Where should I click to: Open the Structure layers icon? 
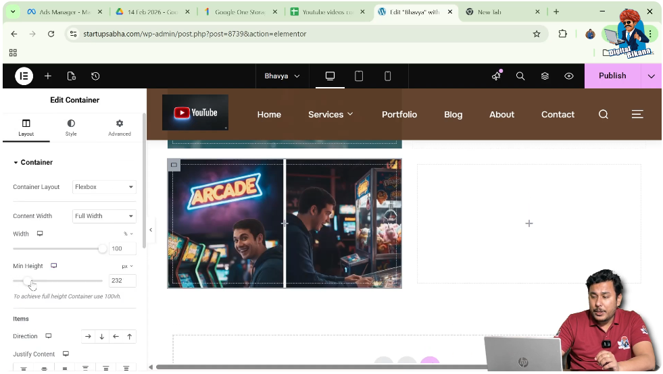coord(545,76)
